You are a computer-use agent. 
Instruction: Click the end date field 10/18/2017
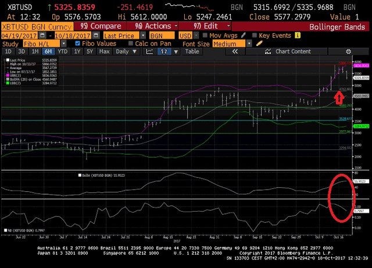[73, 35]
